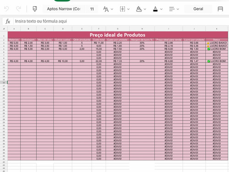
Task: Select the cell containing R$ 1,47
Action: 194,61
